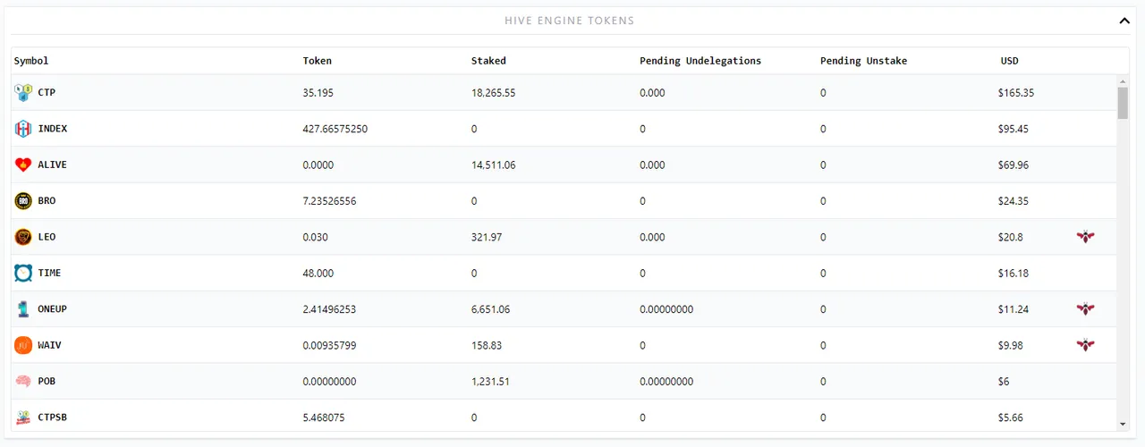1145x447 pixels.
Task: Click the LEO symbol label
Action: 47,237
